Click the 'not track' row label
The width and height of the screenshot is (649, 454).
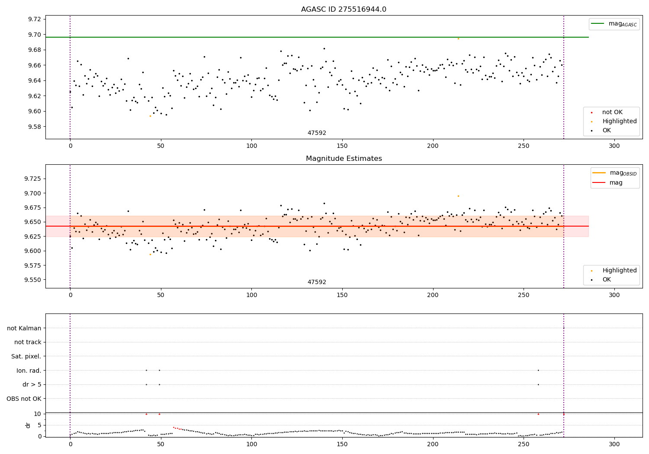[x=28, y=342]
